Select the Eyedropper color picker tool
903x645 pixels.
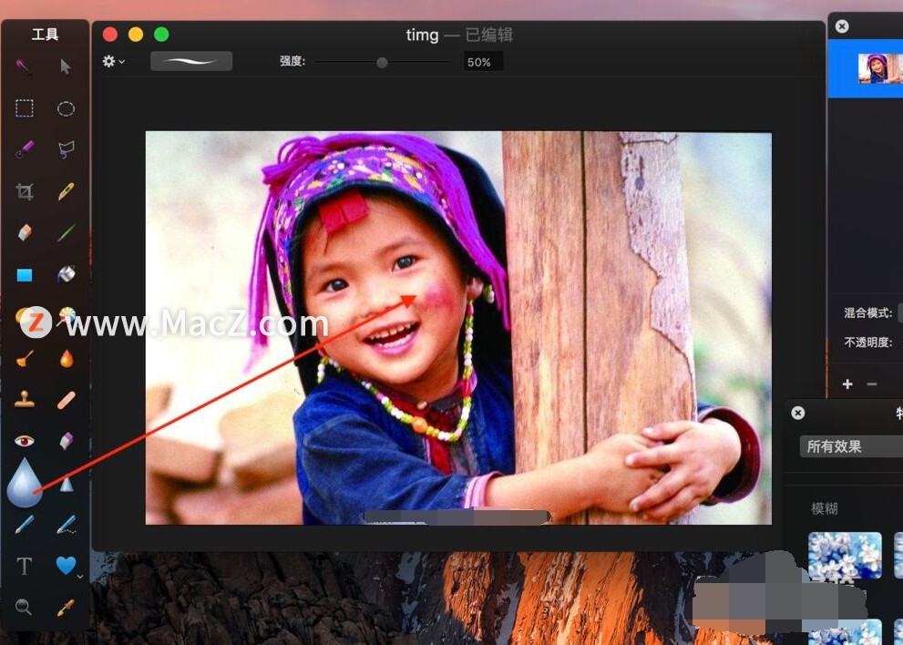click(x=66, y=608)
